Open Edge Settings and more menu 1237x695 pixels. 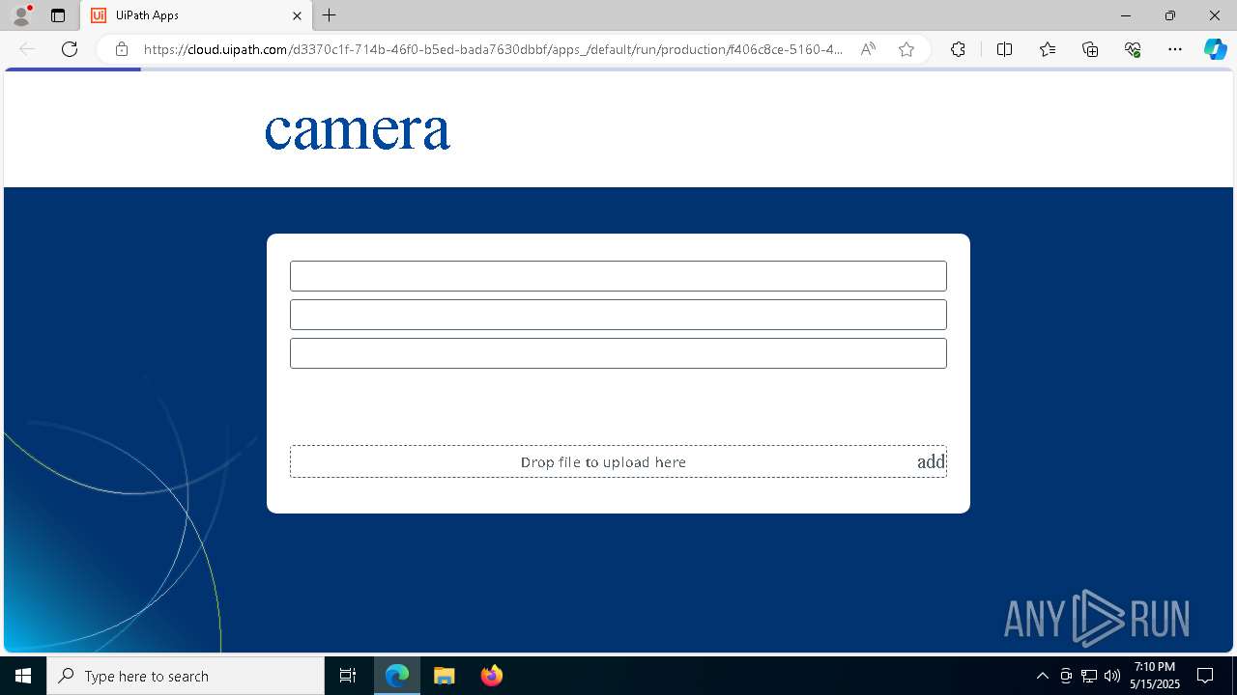[x=1175, y=49]
